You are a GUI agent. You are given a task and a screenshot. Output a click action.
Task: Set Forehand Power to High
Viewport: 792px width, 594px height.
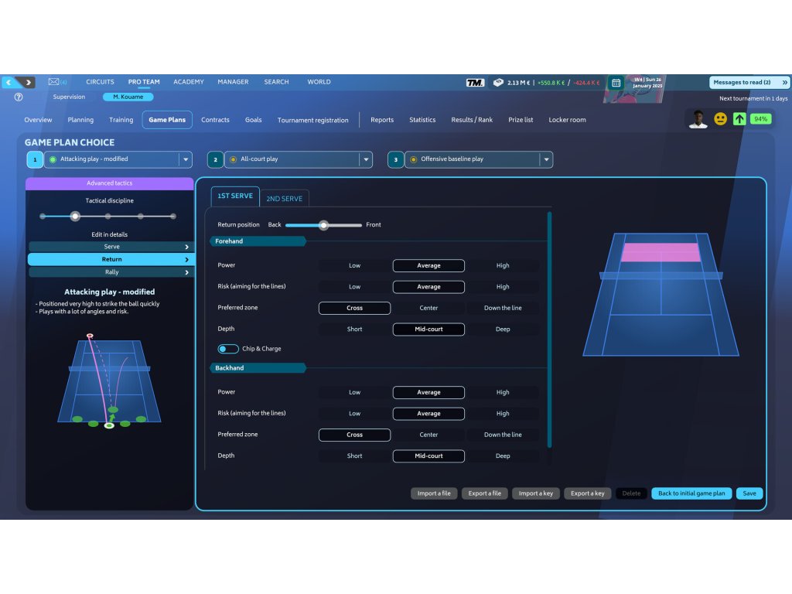pyautogui.click(x=503, y=265)
